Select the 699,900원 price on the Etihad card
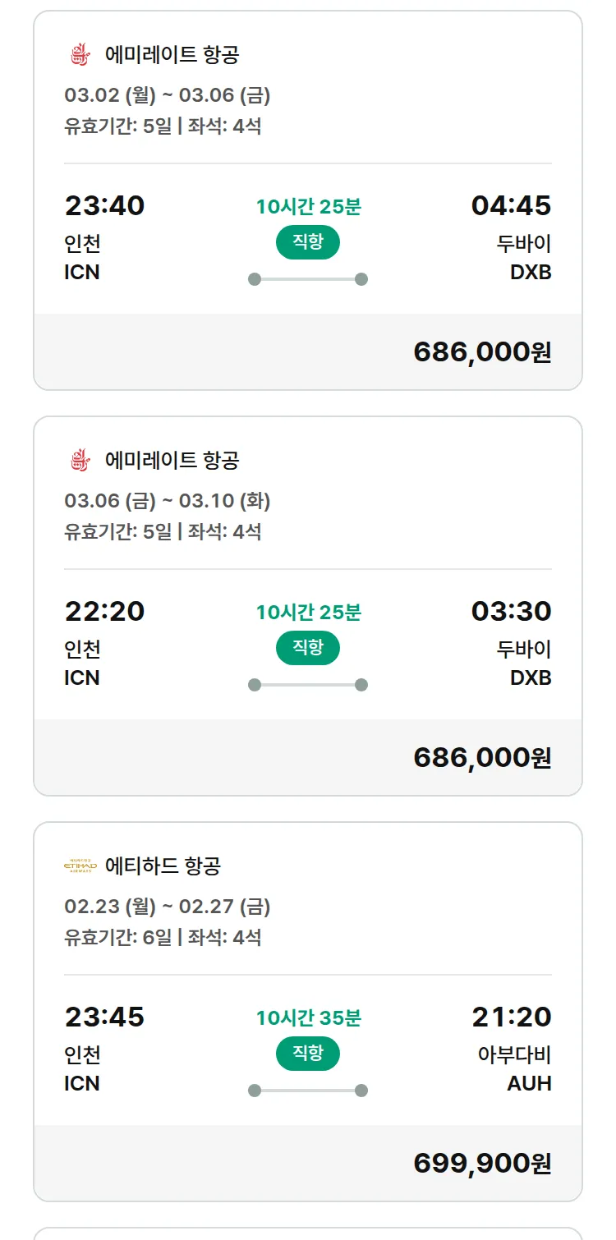The image size is (616, 1240). [482, 1163]
